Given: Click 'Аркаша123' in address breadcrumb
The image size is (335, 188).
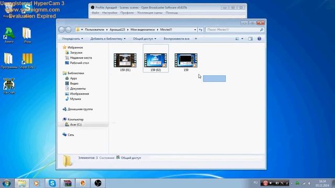Looking at the screenshot, I should pos(117,30).
